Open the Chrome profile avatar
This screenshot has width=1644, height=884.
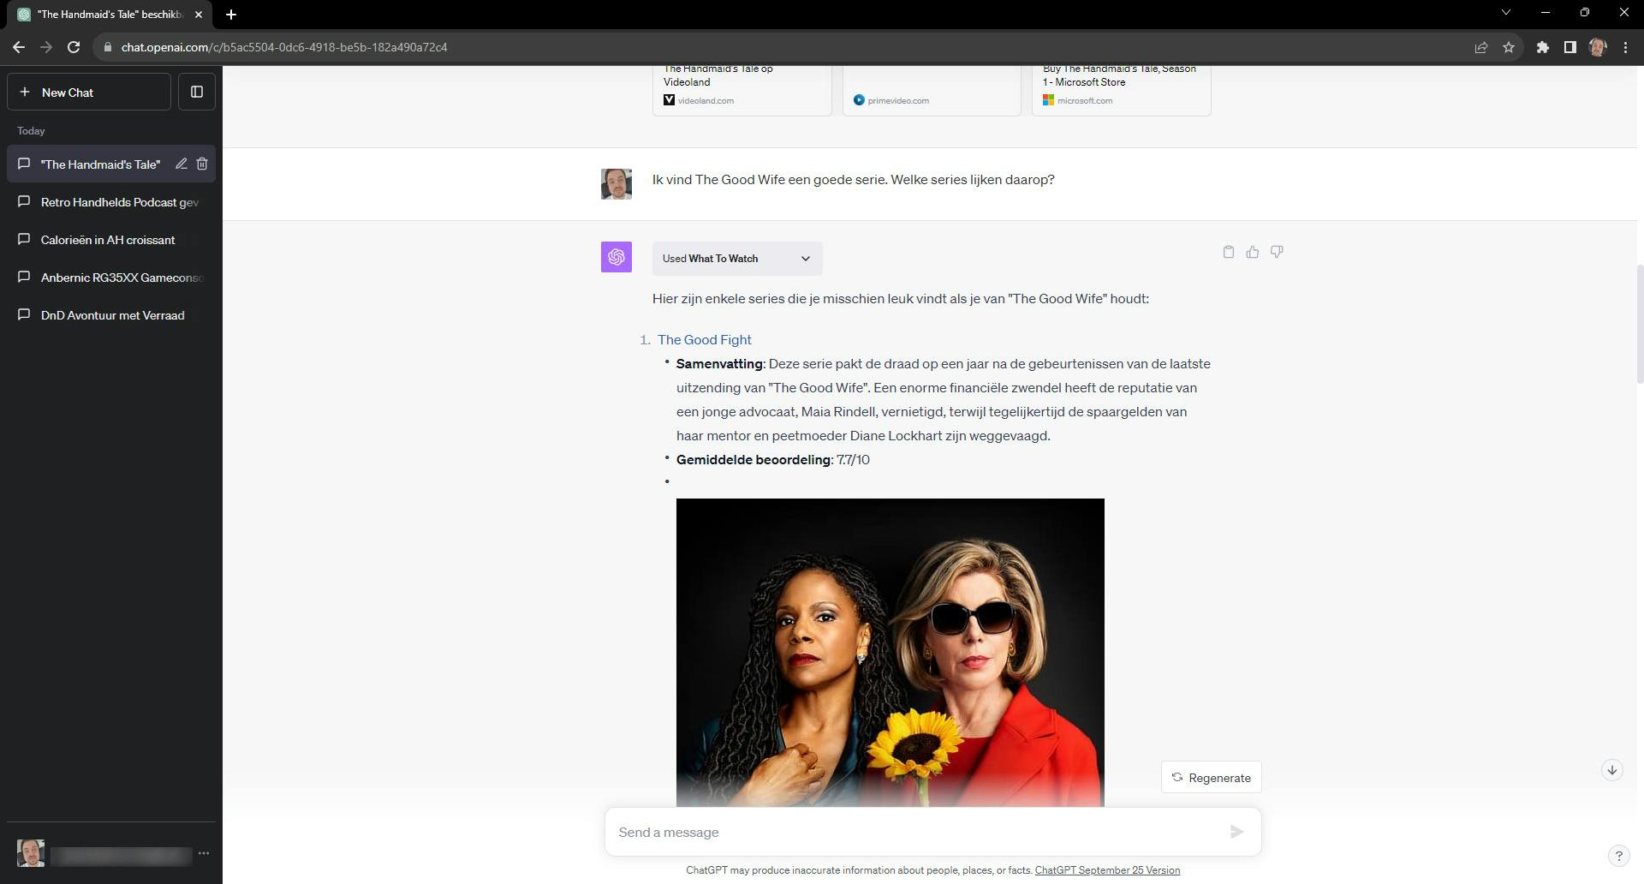[x=1598, y=47]
